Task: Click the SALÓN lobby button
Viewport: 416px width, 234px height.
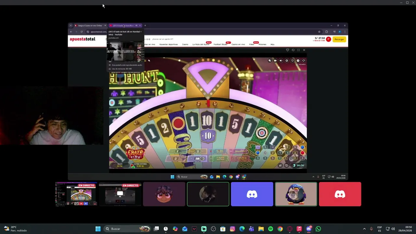Action: pyautogui.click(x=298, y=165)
